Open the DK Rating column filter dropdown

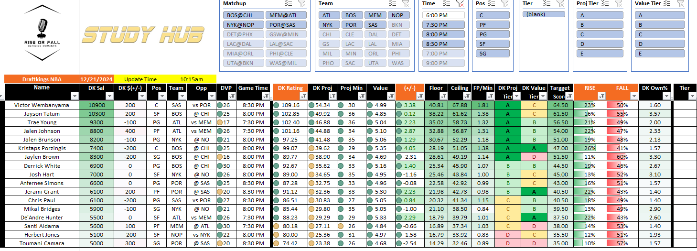302,96
